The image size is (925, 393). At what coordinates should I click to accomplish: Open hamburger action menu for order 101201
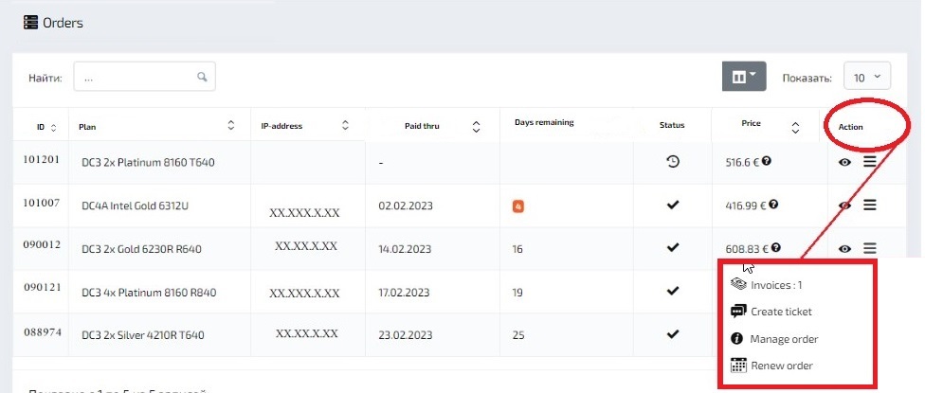tap(869, 162)
